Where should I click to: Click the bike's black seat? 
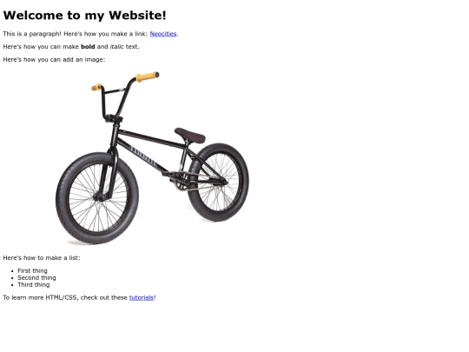tap(190, 136)
